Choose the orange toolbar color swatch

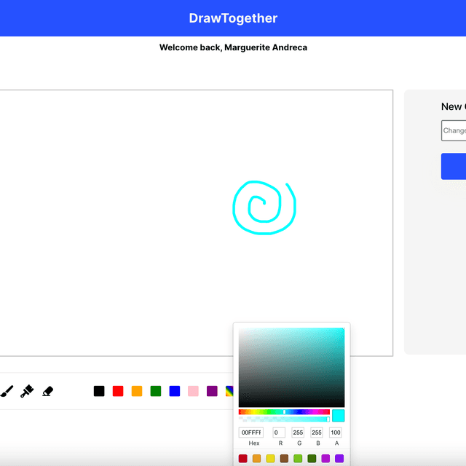pos(137,391)
